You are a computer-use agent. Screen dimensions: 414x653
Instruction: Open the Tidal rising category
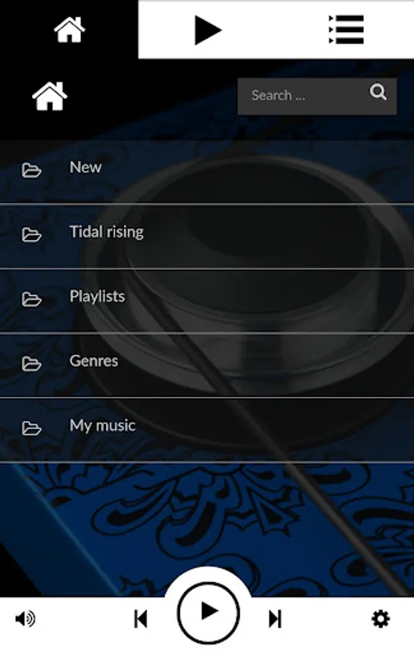click(207, 237)
